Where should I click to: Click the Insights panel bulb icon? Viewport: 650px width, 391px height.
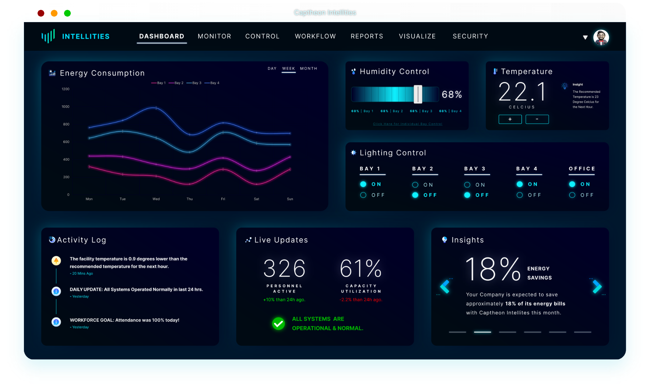coord(445,240)
